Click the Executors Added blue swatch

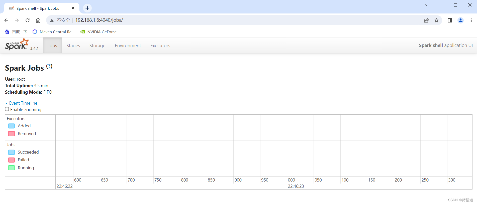click(x=12, y=126)
